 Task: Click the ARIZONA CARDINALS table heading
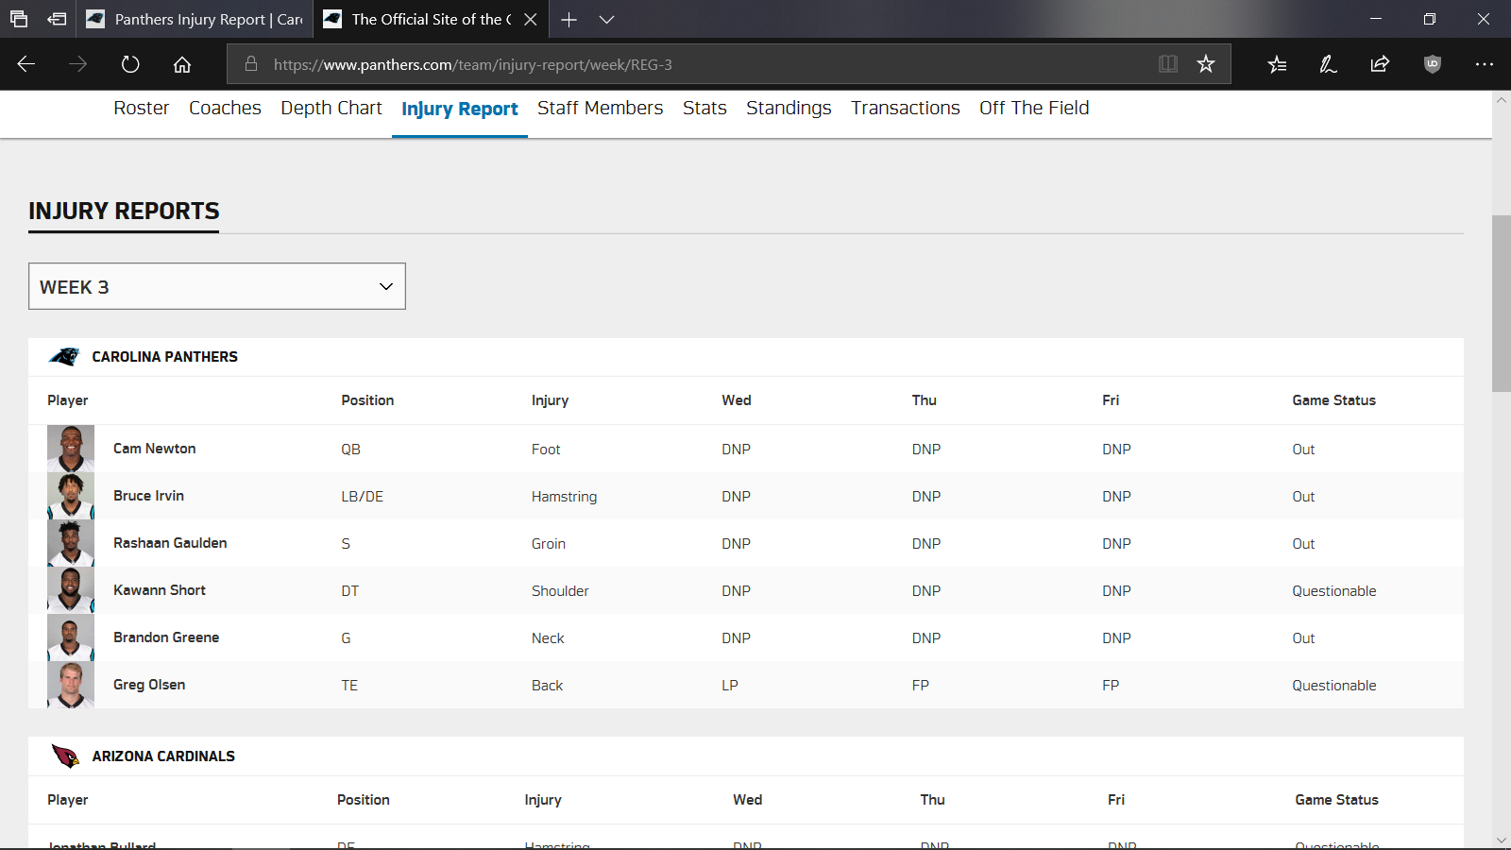[x=163, y=756]
